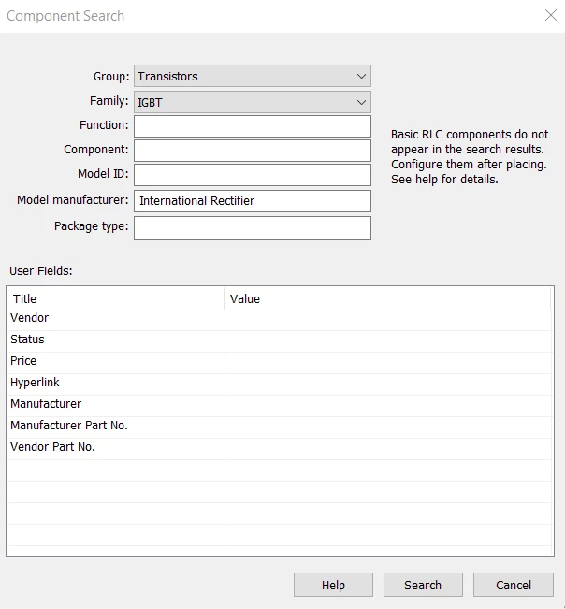The image size is (565, 609).
Task: Select the Manufacturer value cell
Action: (388, 406)
